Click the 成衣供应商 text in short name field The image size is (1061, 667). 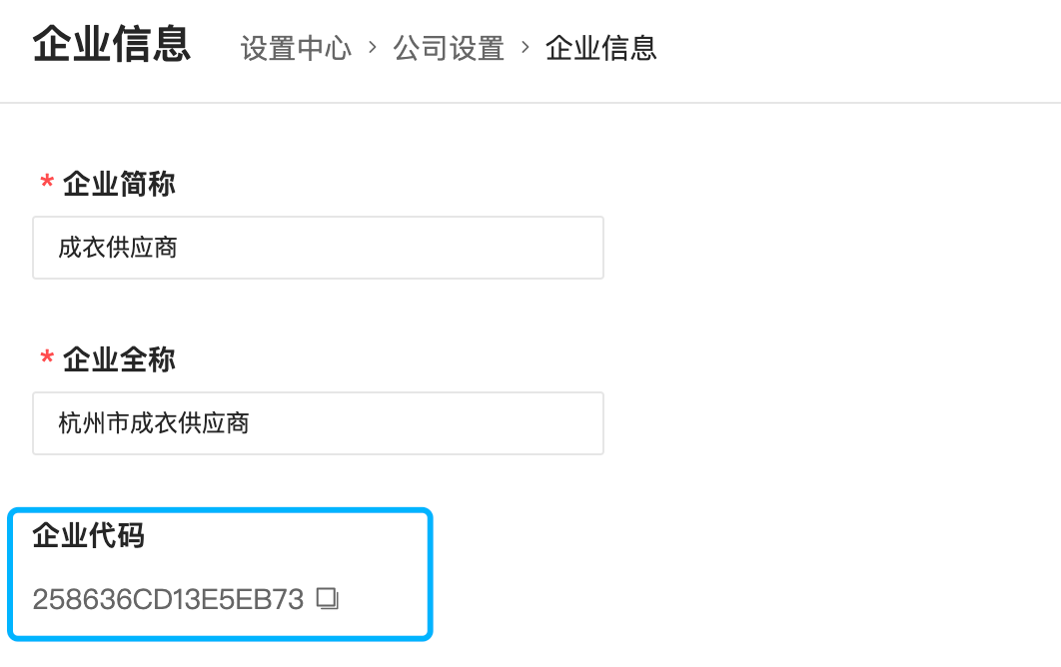tap(118, 248)
